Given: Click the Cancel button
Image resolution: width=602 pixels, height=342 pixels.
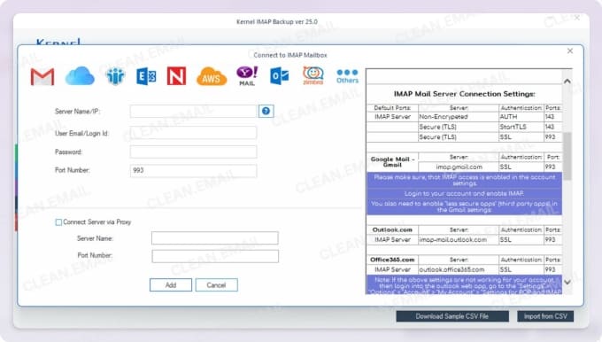Looking at the screenshot, I should coord(216,285).
